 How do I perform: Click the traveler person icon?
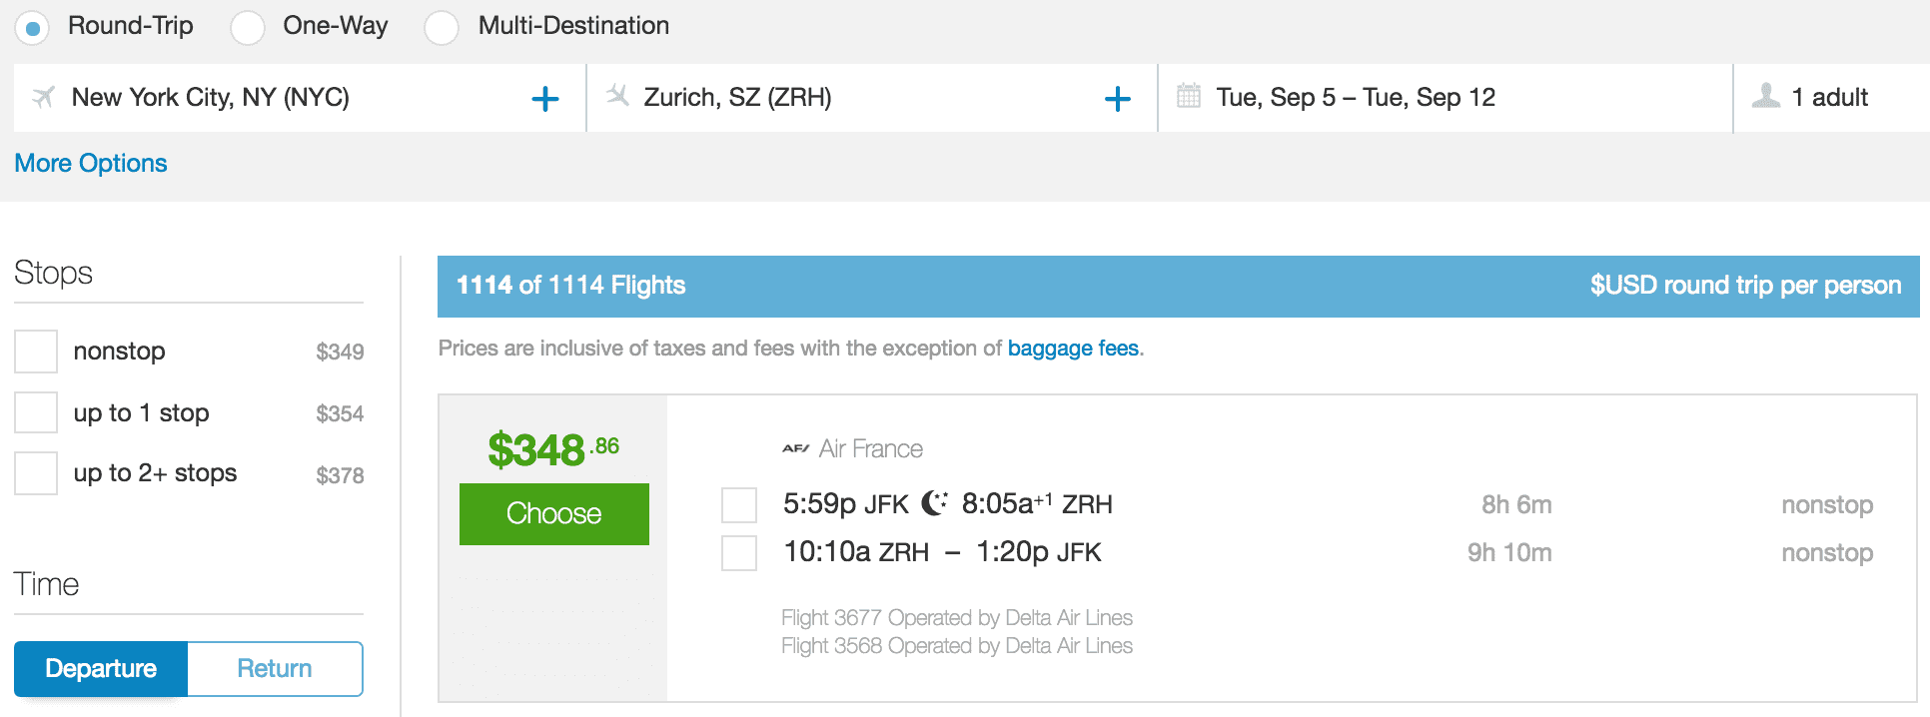1766,96
